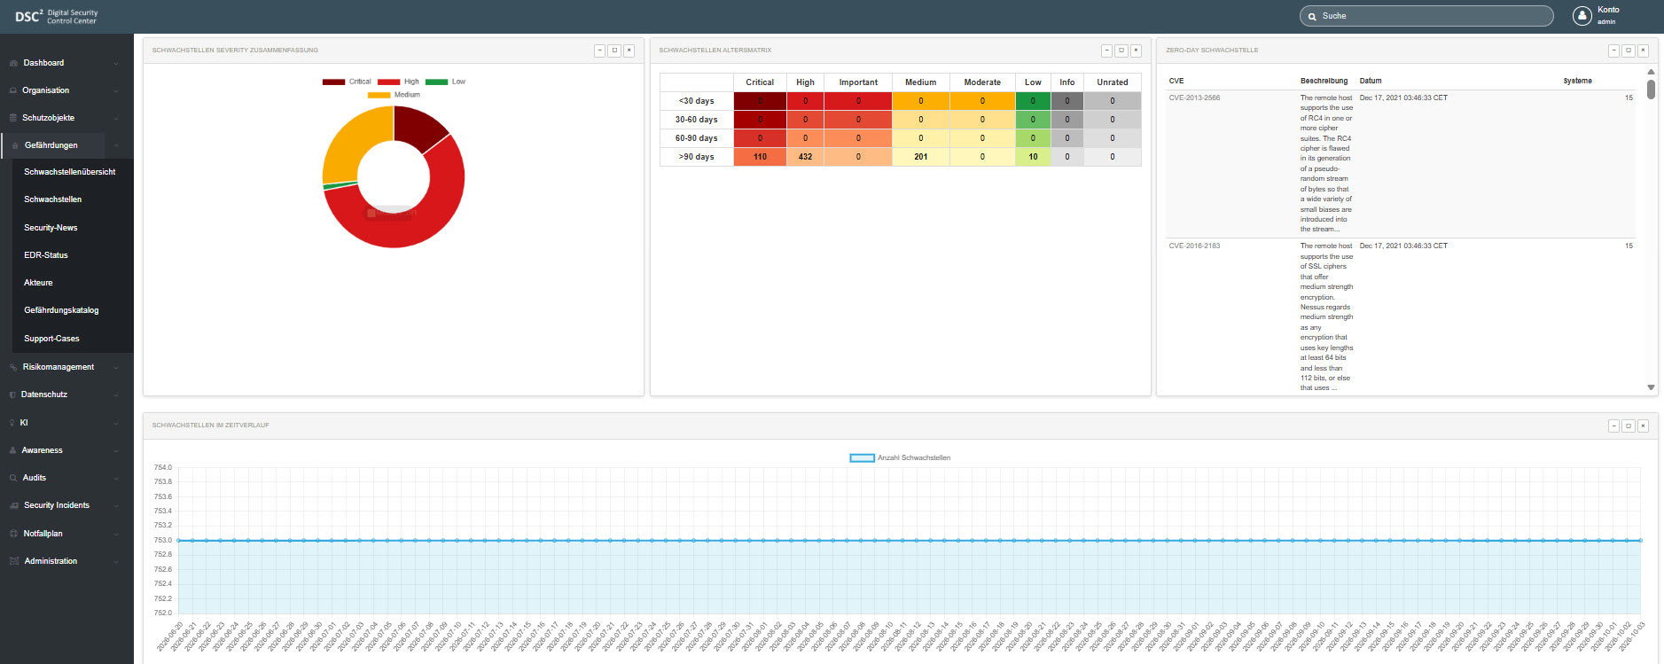Click into the Suche search field

tap(1426, 16)
